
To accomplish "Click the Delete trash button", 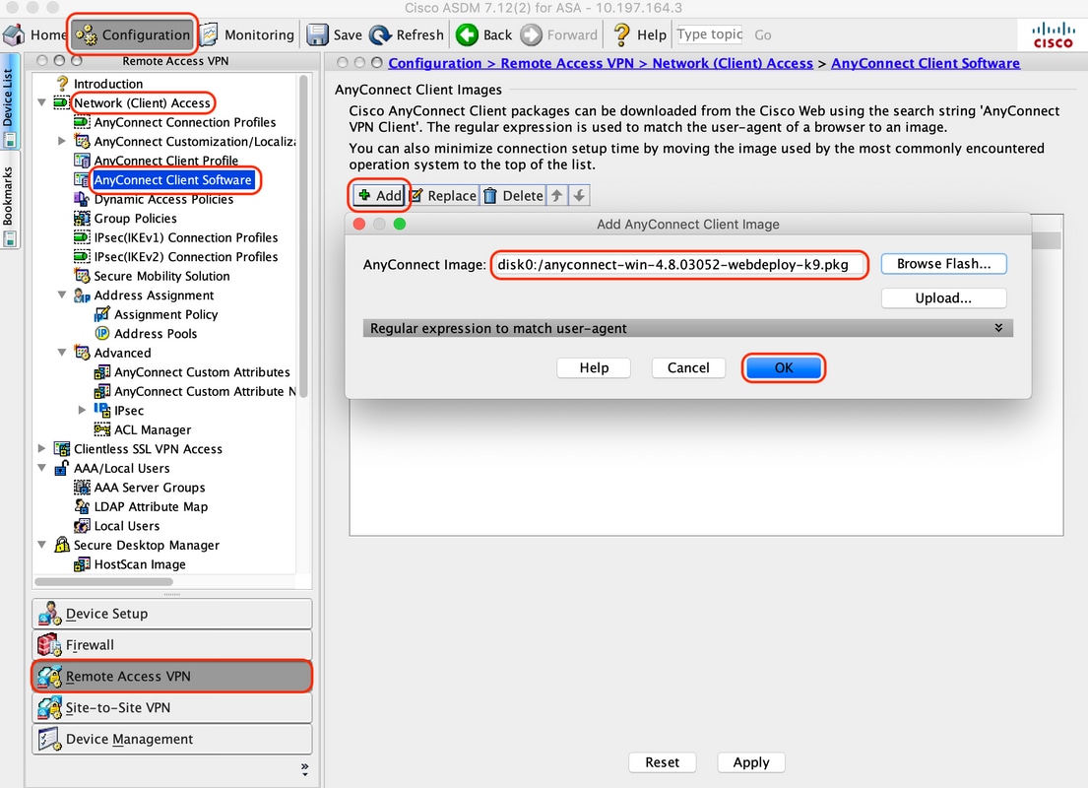I will point(513,196).
